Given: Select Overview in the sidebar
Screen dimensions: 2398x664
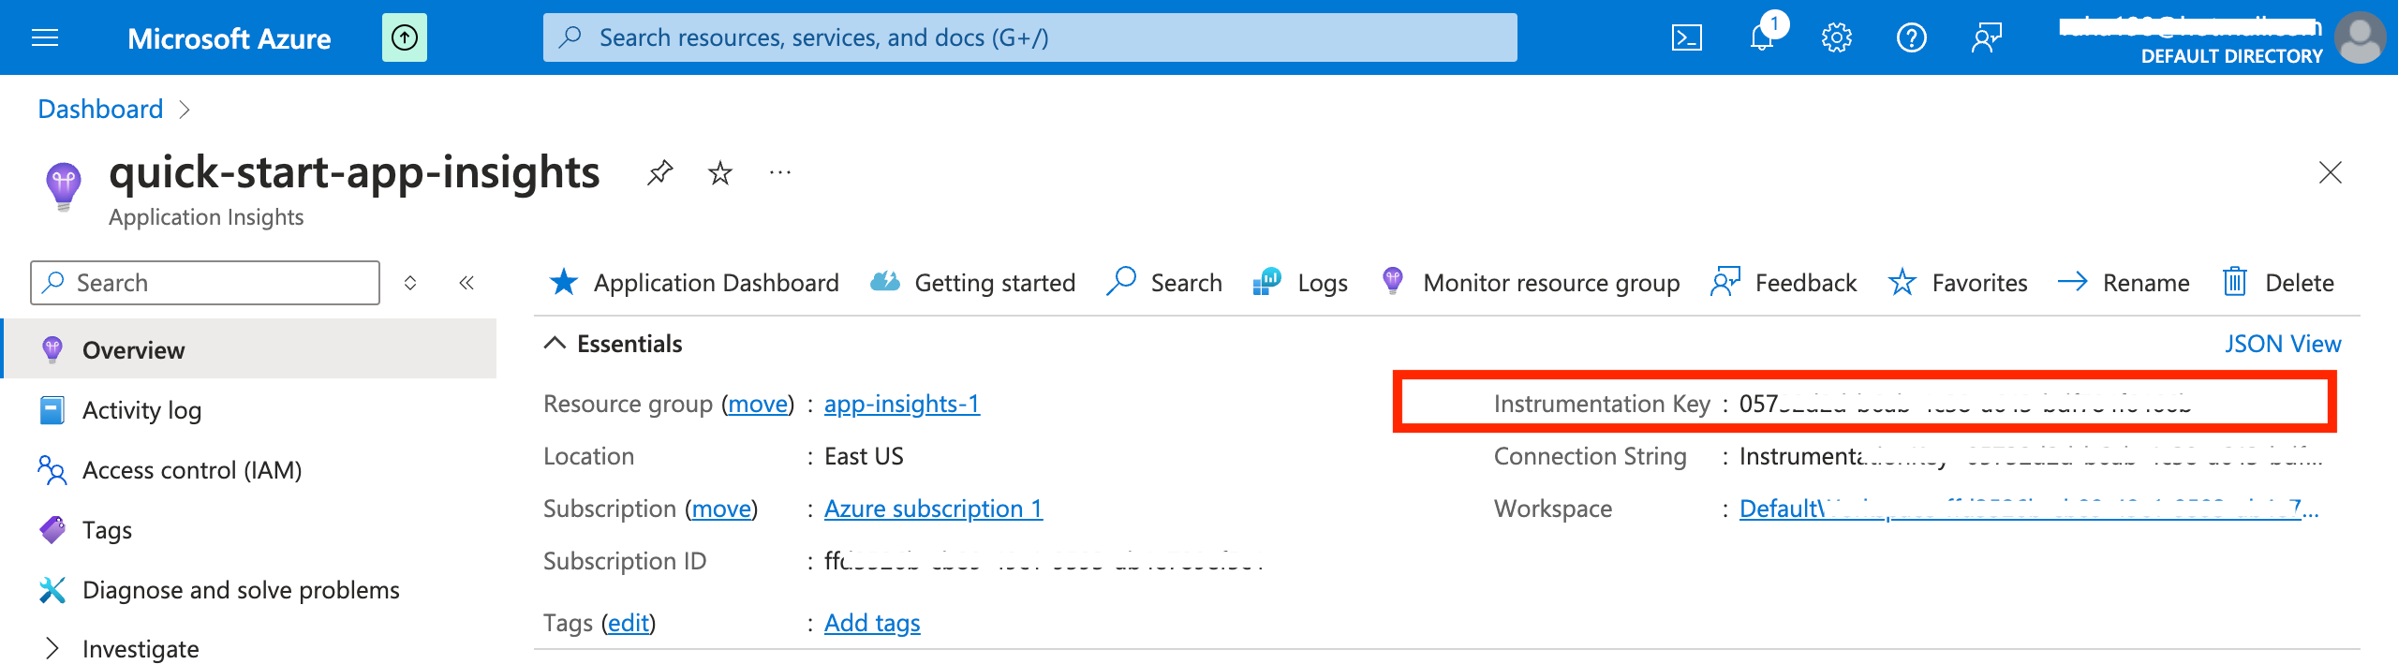Looking at the screenshot, I should (x=249, y=349).
